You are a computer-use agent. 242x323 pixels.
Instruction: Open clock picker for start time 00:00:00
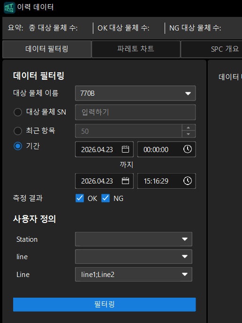pyautogui.click(x=188, y=149)
